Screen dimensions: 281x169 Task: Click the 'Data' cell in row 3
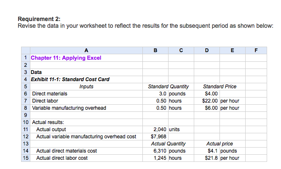tap(86, 72)
